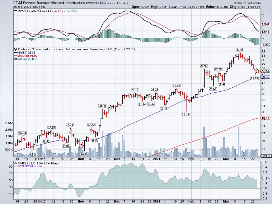
Task: Click the 20.50 November high label
Action: (102, 106)
